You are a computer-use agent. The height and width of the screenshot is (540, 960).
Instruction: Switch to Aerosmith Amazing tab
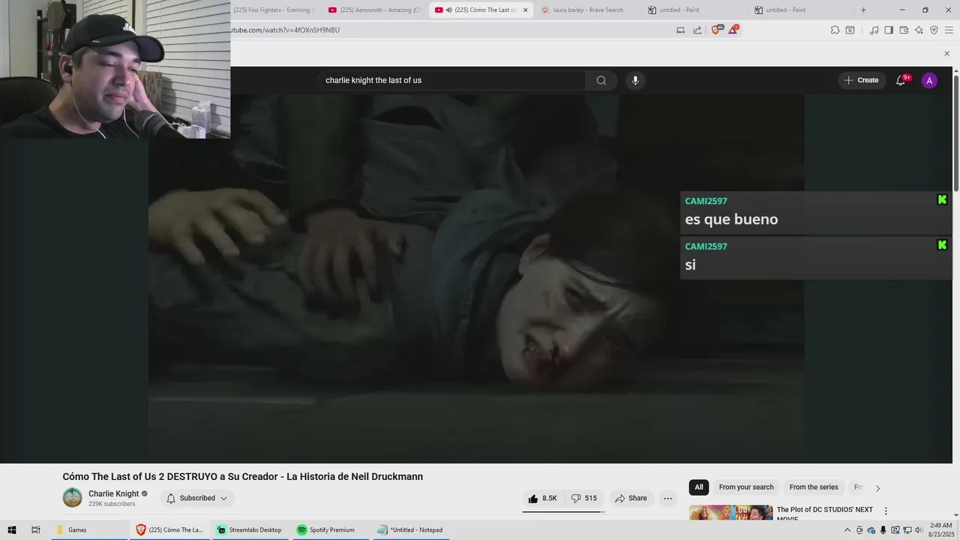tap(375, 10)
